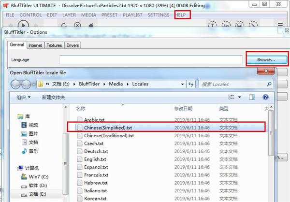Open the view options dropdown arrow
Image resolution: width=290 pixels, height=202 pixels.
click(239, 97)
